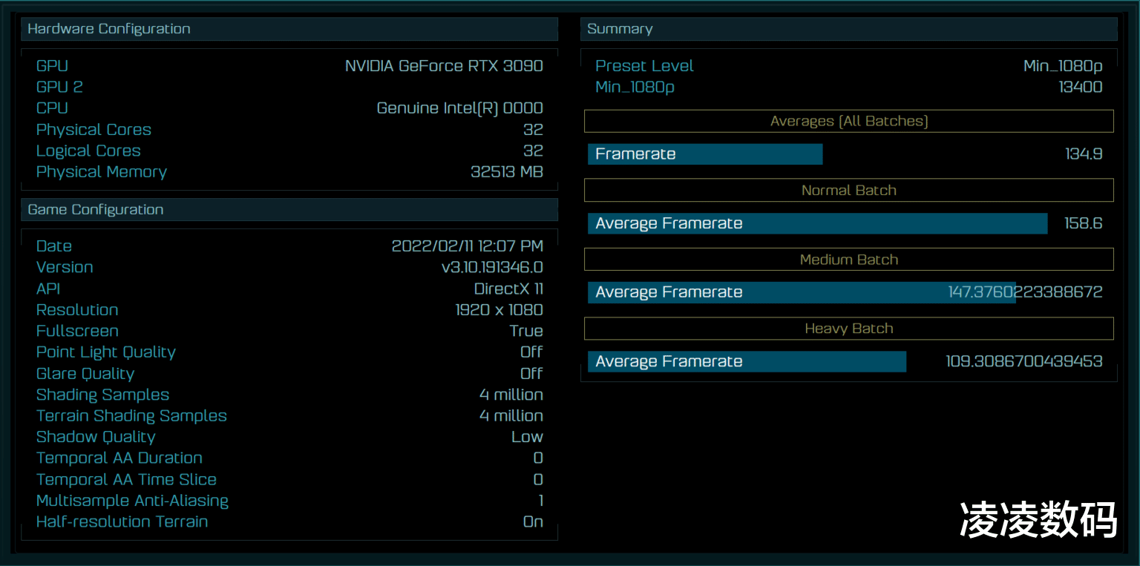Viewport: 1140px width, 566px height.
Task: Click the overall Framerate bar
Action: (705, 154)
